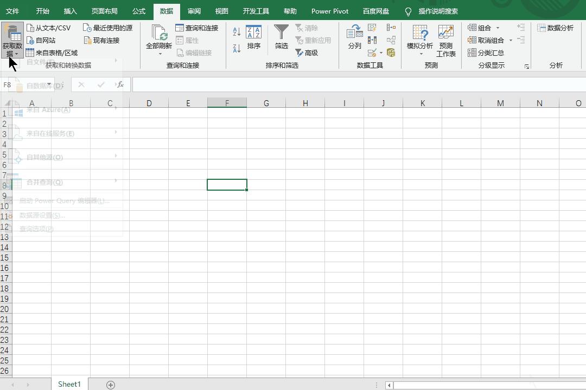Viewport: 586px width, 390px height.
Task: Click the Data Validation checkmark icon
Action: pos(372,53)
